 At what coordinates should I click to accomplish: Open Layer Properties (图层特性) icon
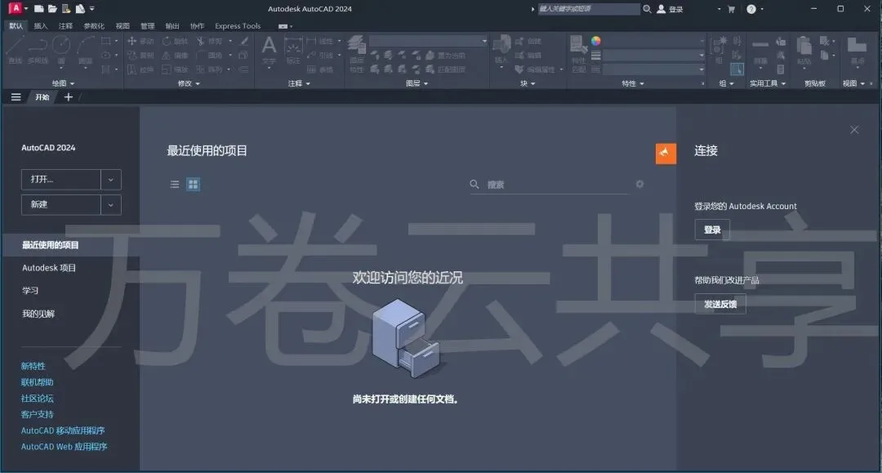click(357, 53)
